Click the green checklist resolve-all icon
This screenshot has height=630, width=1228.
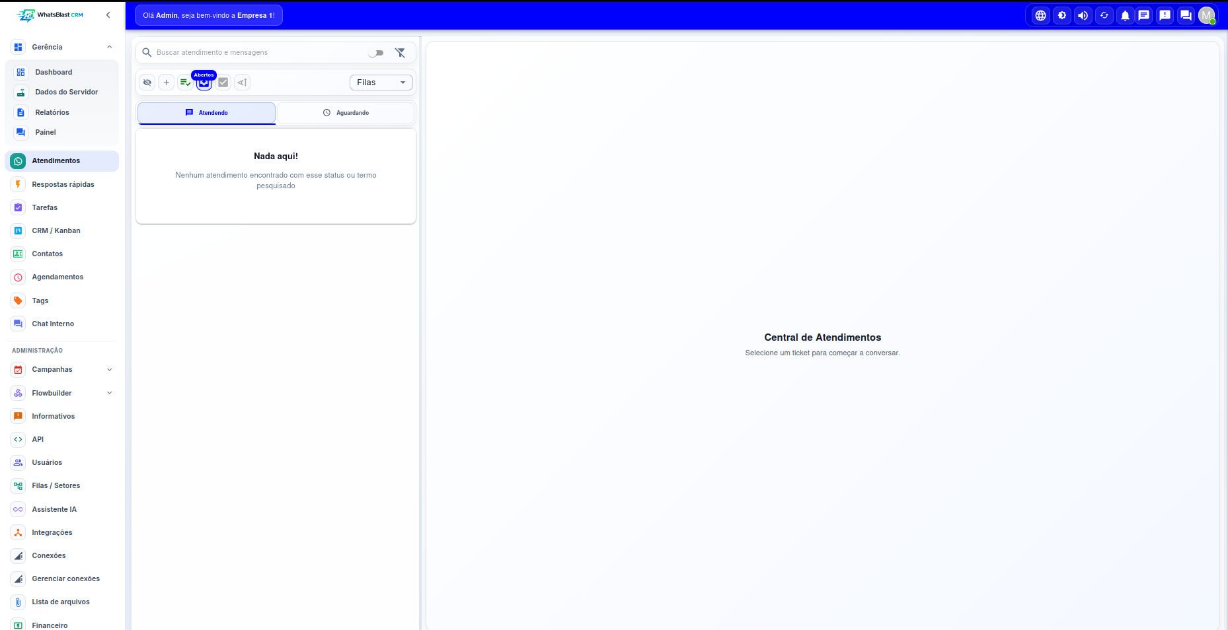pyautogui.click(x=185, y=83)
